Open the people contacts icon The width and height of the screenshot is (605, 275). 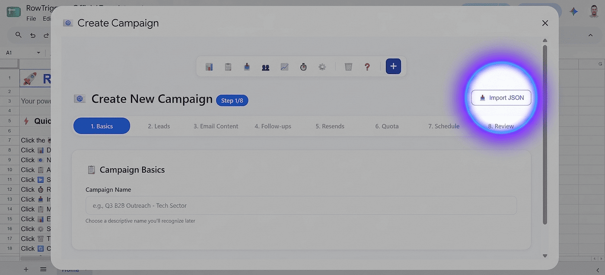(x=266, y=67)
